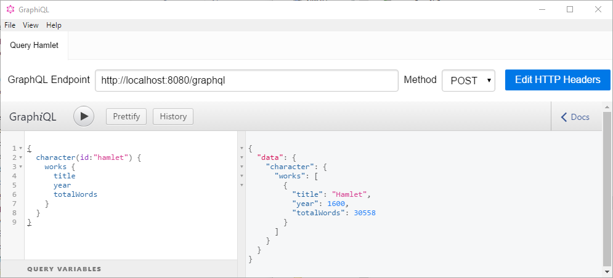
Task: Click the GraphiQL app logo in title bar
Action: pyautogui.click(x=10, y=9)
